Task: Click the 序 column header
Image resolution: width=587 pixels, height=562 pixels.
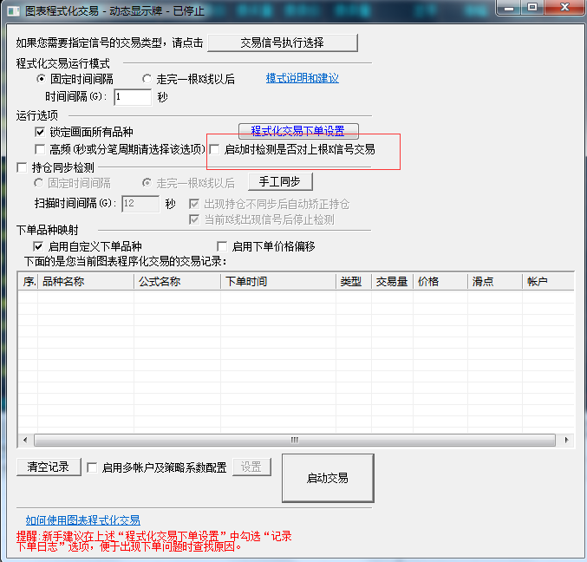Action: [x=28, y=282]
